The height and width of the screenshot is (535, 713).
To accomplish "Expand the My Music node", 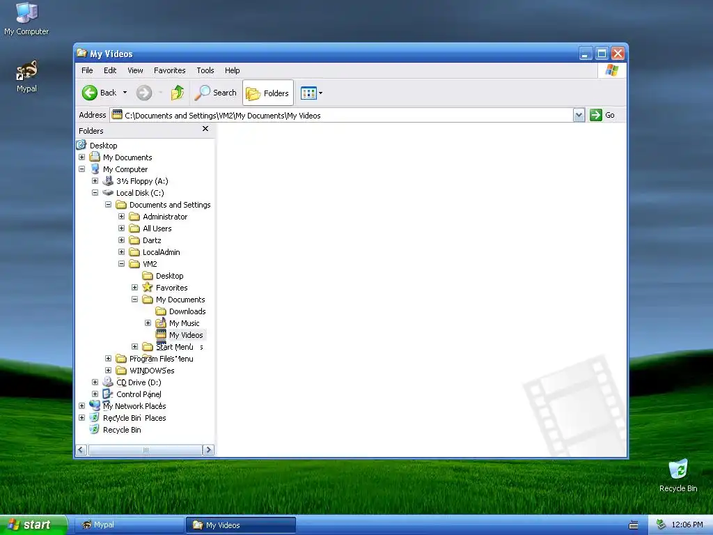I will click(148, 323).
